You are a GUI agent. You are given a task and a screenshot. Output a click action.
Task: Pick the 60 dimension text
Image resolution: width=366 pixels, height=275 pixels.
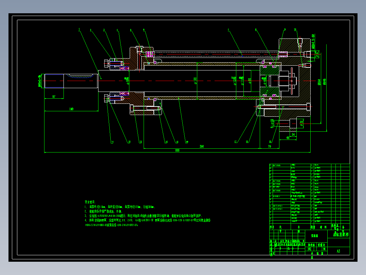tap(288, 138)
